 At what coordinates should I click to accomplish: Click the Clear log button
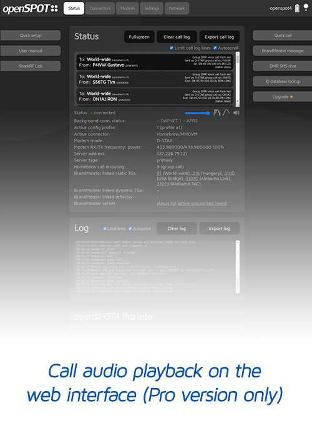tap(177, 229)
